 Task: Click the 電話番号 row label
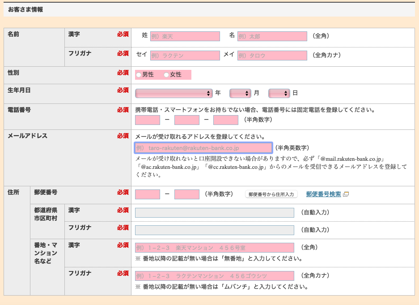click(19, 110)
